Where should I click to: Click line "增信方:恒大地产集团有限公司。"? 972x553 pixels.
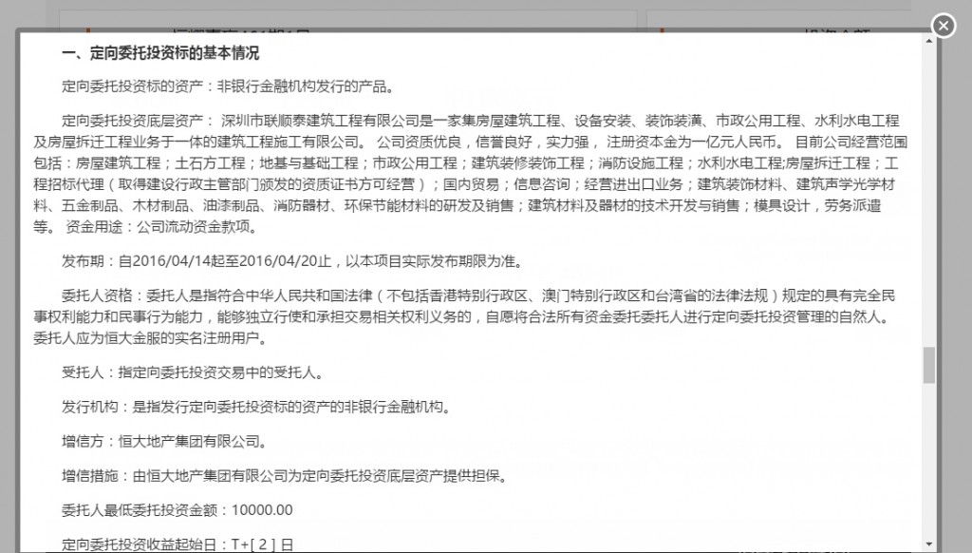pos(165,442)
